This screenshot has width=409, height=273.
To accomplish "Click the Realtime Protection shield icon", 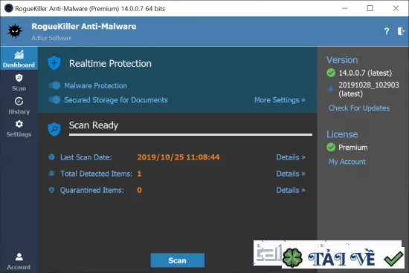I will [x=54, y=63].
